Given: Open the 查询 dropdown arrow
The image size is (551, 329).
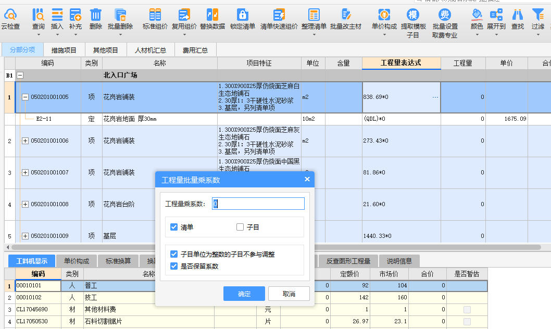Looking at the screenshot, I should [x=39, y=35].
